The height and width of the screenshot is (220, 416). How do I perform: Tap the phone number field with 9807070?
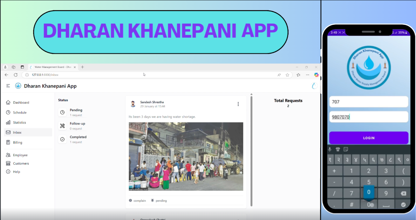368,117
